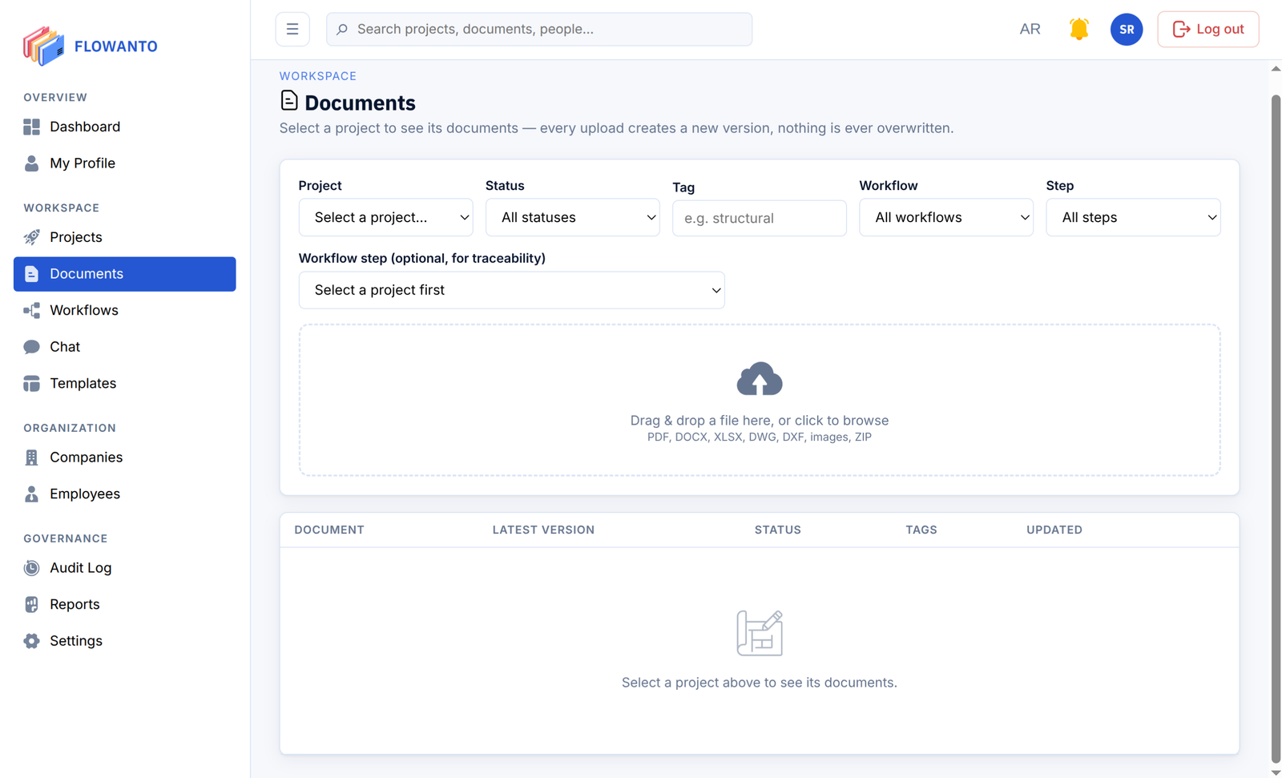The height and width of the screenshot is (778, 1282).
Task: Open the All workflows dropdown
Action: point(946,217)
